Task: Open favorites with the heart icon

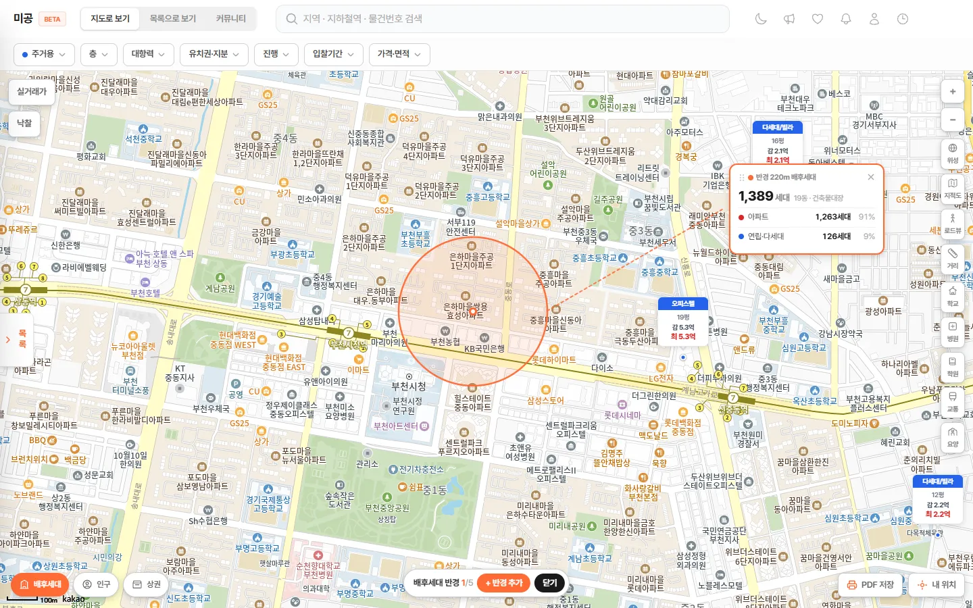Action: [818, 19]
